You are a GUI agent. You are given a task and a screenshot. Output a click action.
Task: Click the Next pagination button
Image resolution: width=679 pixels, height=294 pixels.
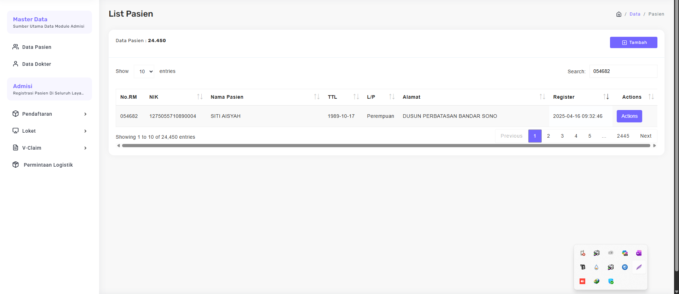tap(646, 136)
